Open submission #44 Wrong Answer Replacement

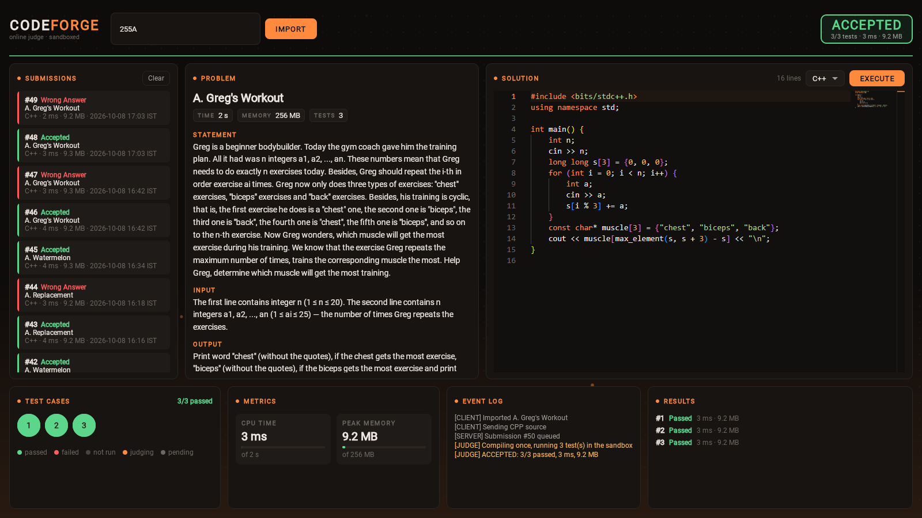93,295
